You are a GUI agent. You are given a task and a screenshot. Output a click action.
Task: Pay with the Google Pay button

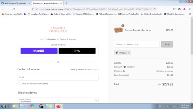[77, 51]
